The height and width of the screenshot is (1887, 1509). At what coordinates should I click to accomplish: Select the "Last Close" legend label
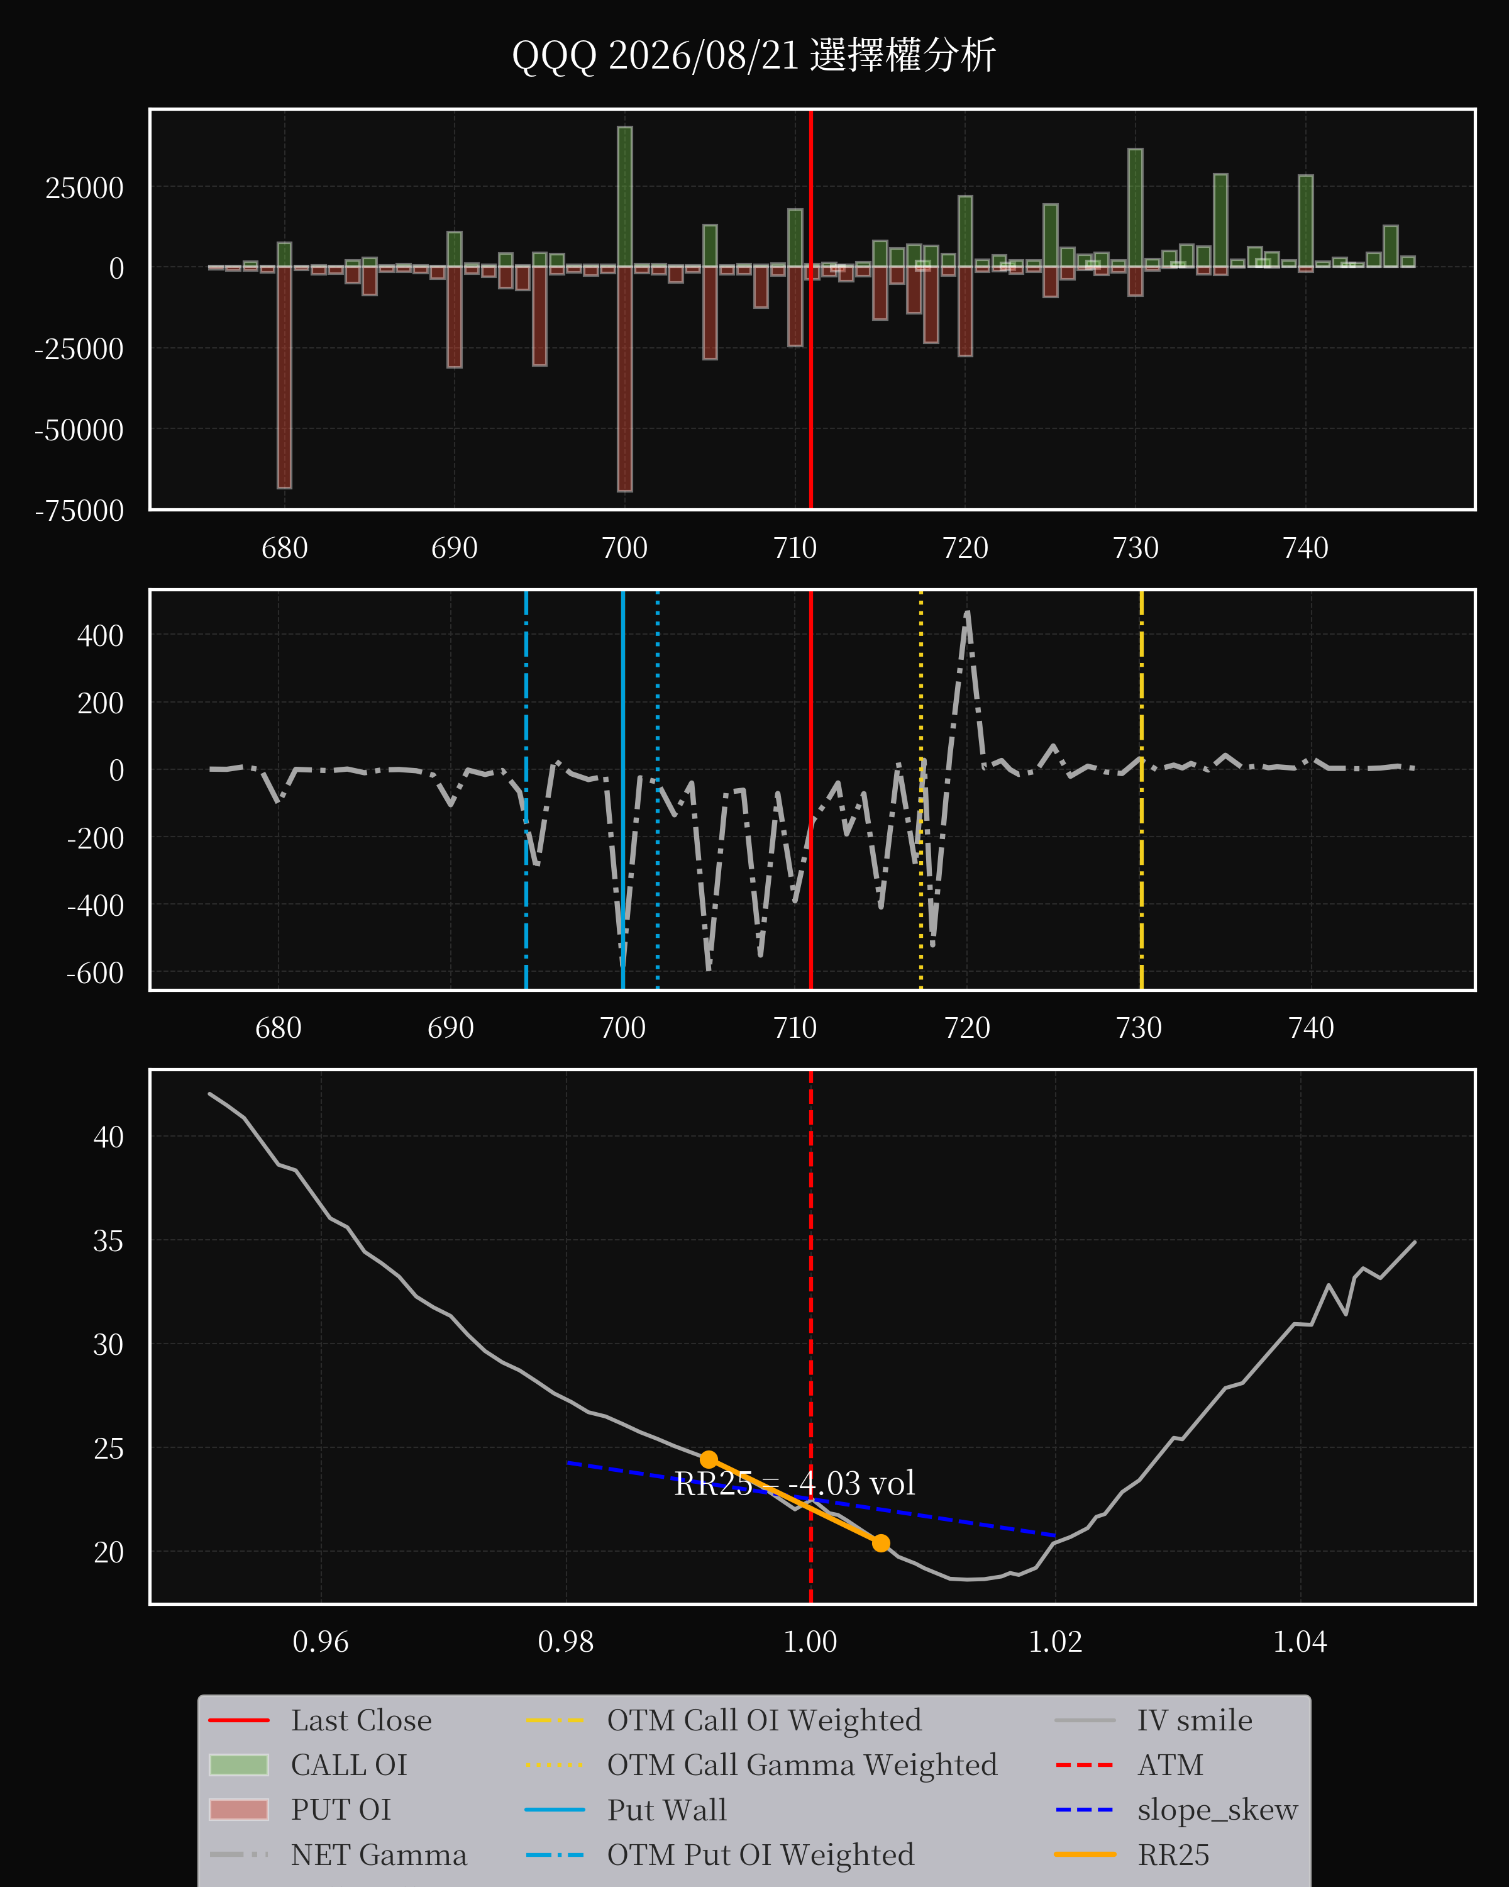pyautogui.click(x=362, y=1720)
